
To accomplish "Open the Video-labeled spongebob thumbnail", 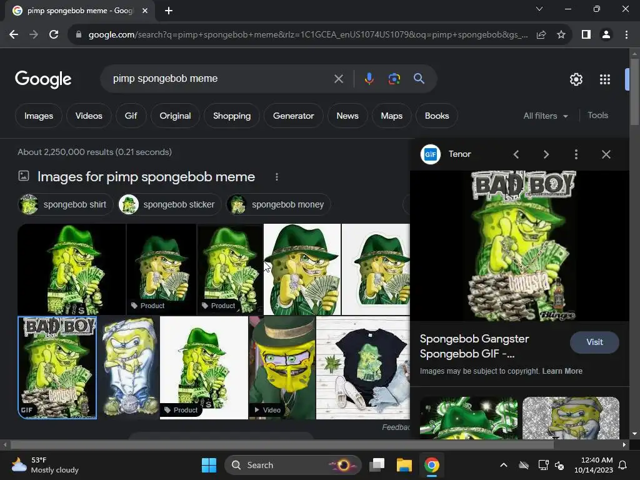I will click(282, 367).
